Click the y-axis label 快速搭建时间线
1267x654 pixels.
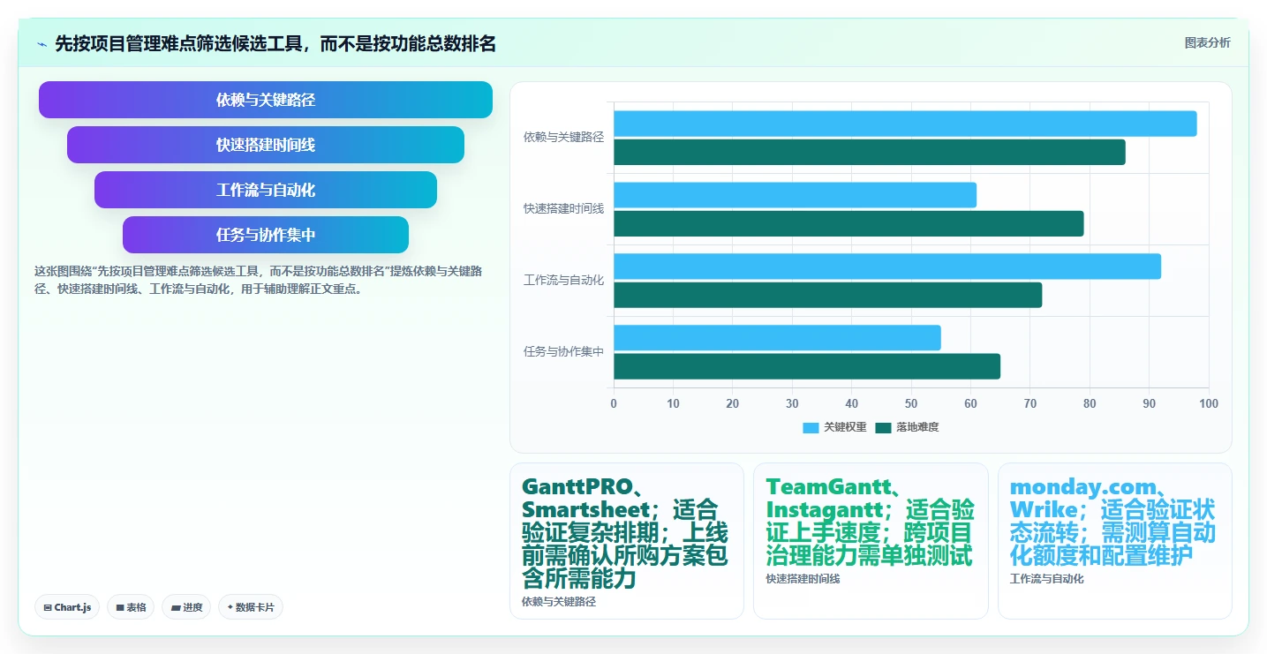coord(563,208)
